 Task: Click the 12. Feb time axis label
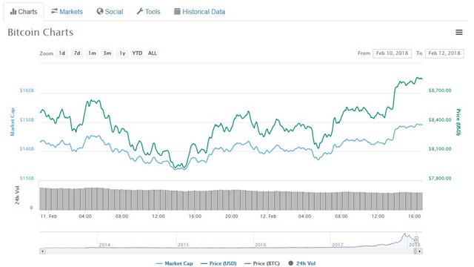coord(268,216)
